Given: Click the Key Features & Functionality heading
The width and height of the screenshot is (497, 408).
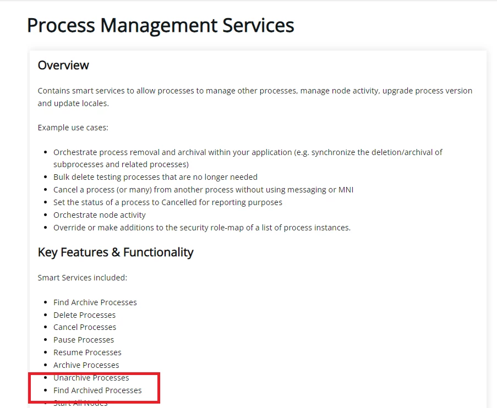Looking at the screenshot, I should tap(116, 252).
